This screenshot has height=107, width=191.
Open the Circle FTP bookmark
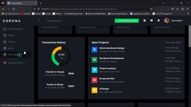point(162,14)
